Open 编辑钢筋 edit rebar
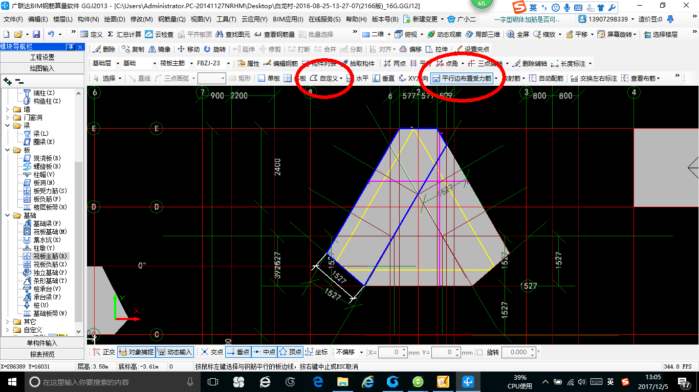Viewport: 699px width, 392px height. 280,64
